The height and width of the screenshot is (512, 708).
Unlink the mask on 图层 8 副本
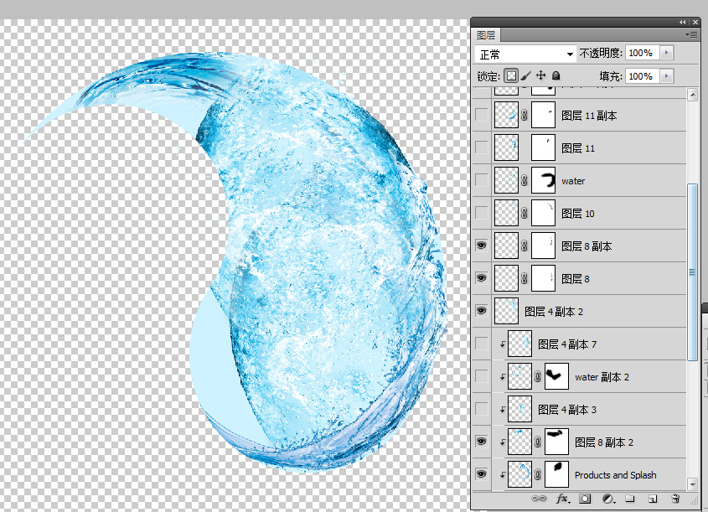(525, 246)
